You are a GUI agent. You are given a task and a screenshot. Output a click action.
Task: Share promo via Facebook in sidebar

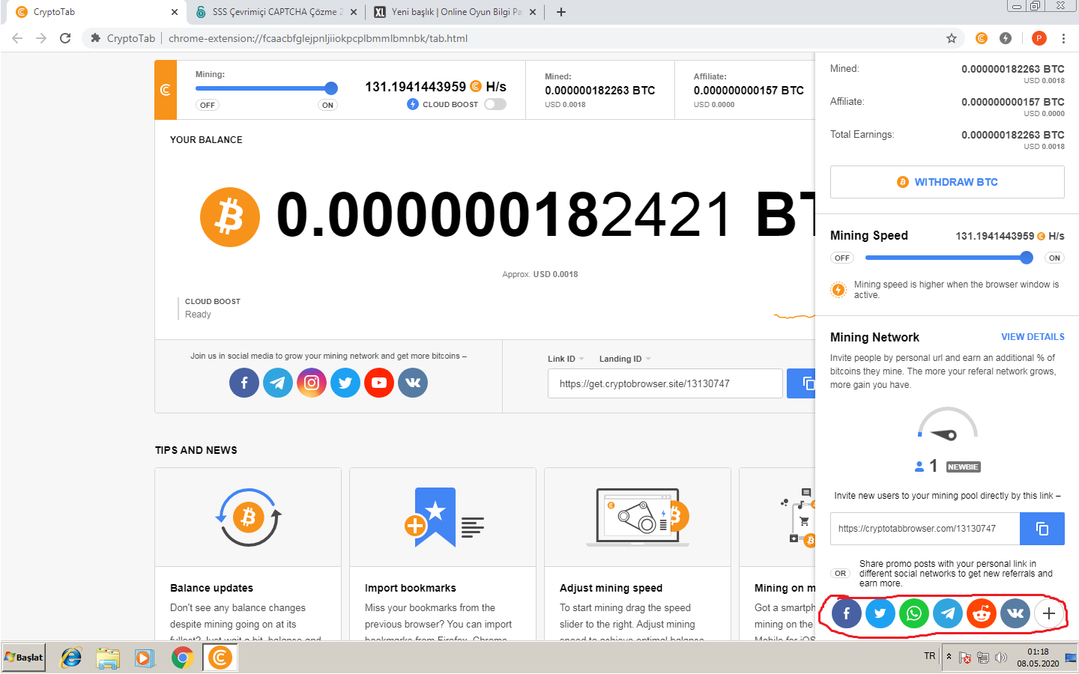(x=847, y=614)
